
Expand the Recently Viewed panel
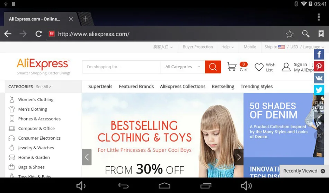[304, 171]
